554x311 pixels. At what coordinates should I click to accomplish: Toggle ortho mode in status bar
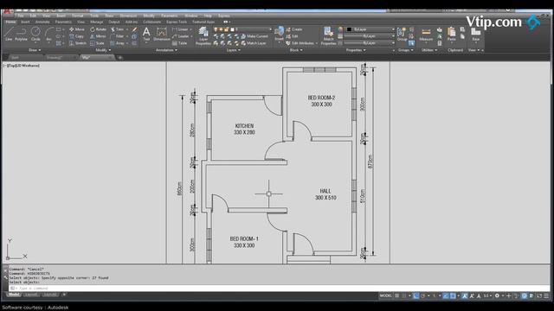(x=416, y=295)
